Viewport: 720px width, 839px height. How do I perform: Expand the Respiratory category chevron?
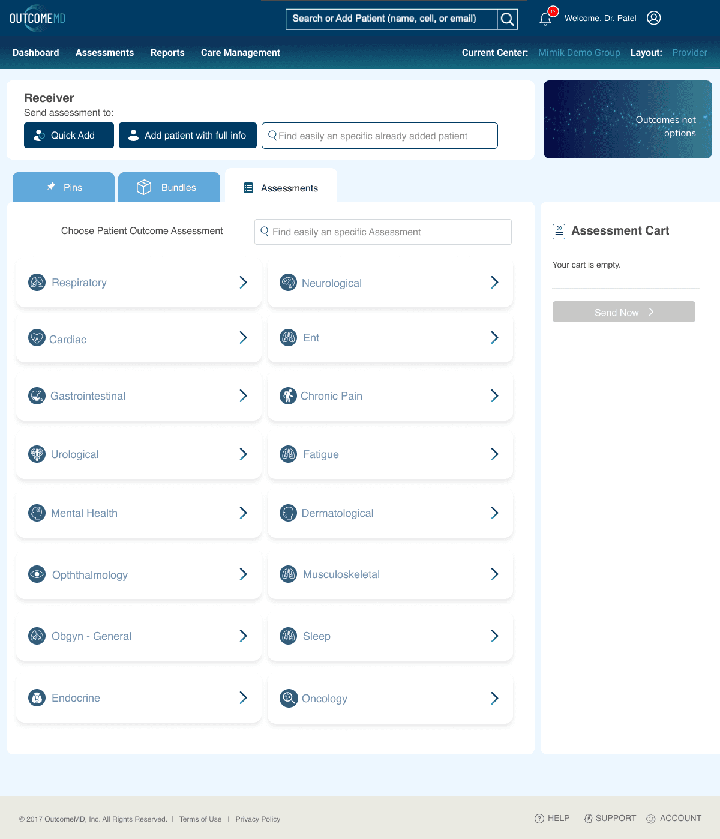(x=244, y=282)
